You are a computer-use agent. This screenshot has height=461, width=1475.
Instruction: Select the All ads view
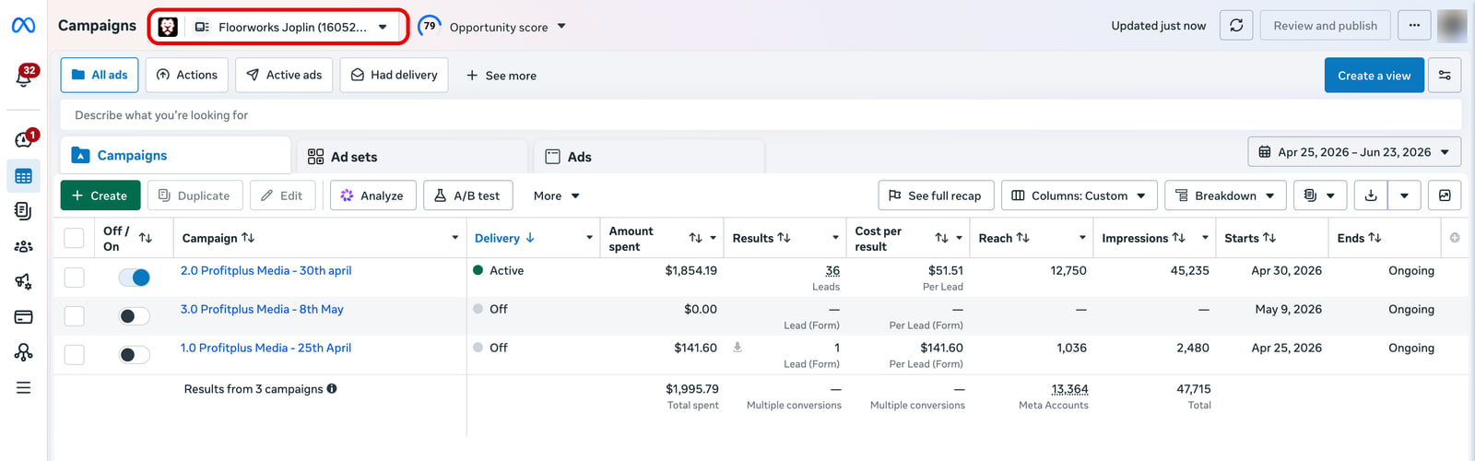100,75
